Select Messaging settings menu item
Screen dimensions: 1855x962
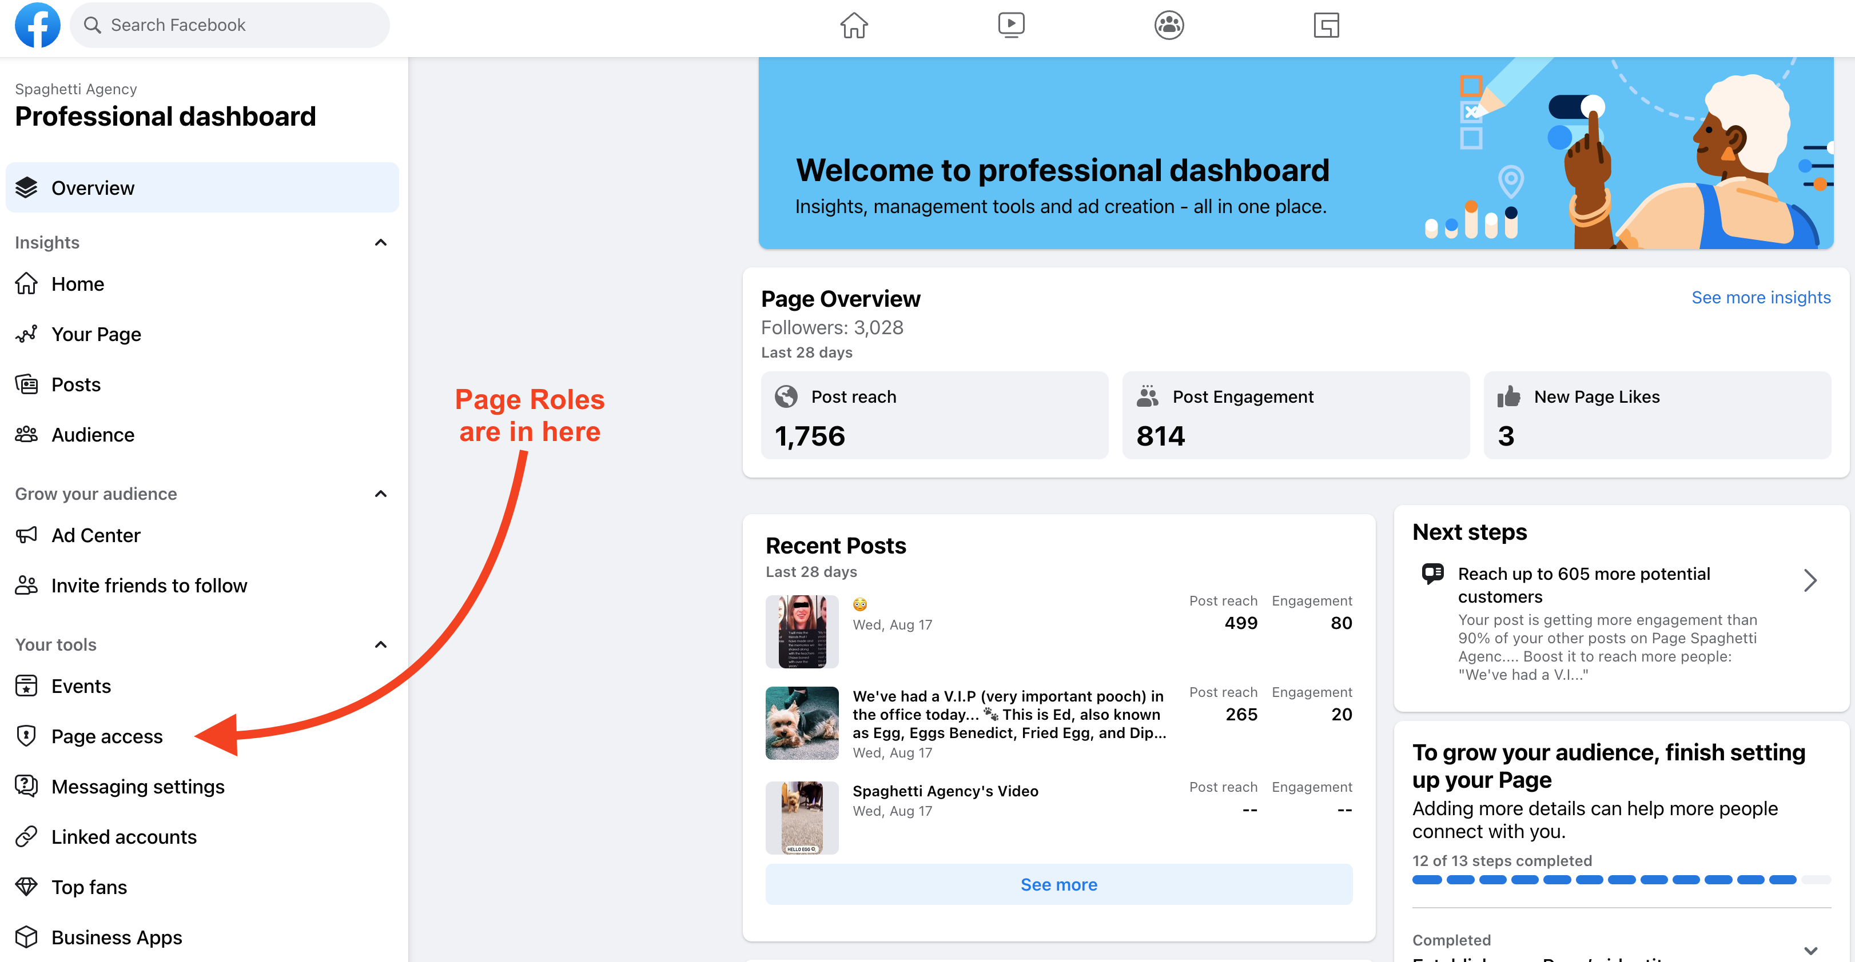pos(137,787)
